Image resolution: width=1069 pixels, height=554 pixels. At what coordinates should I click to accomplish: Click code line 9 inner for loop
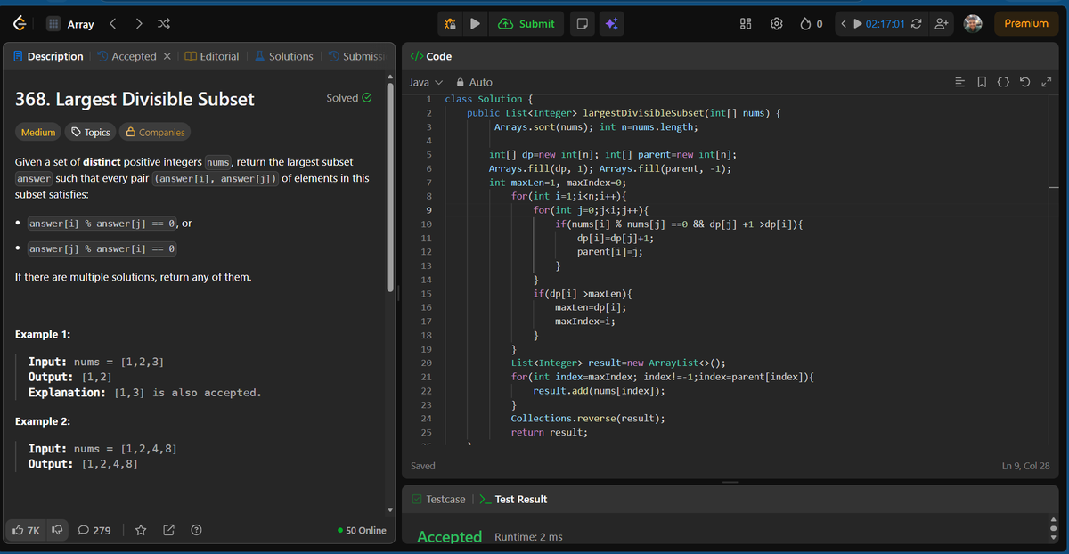tap(590, 209)
